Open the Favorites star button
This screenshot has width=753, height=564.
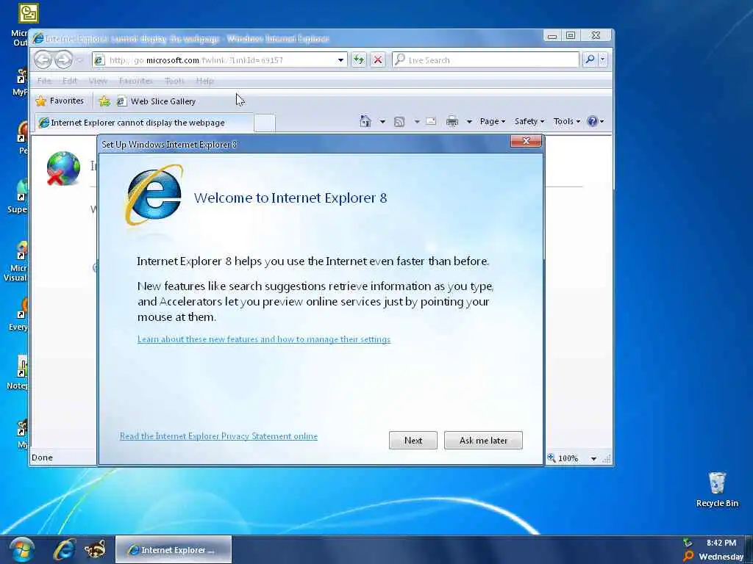60,101
